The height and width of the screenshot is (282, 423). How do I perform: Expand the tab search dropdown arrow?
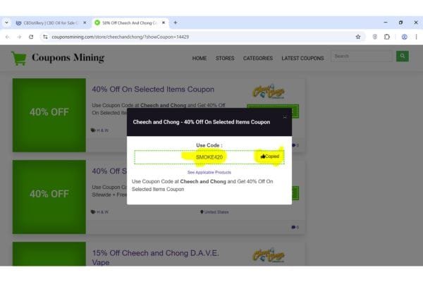6,23
